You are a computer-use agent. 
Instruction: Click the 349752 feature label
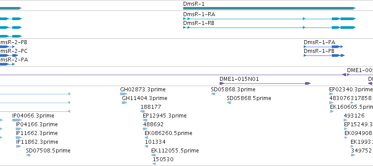(361, 151)
